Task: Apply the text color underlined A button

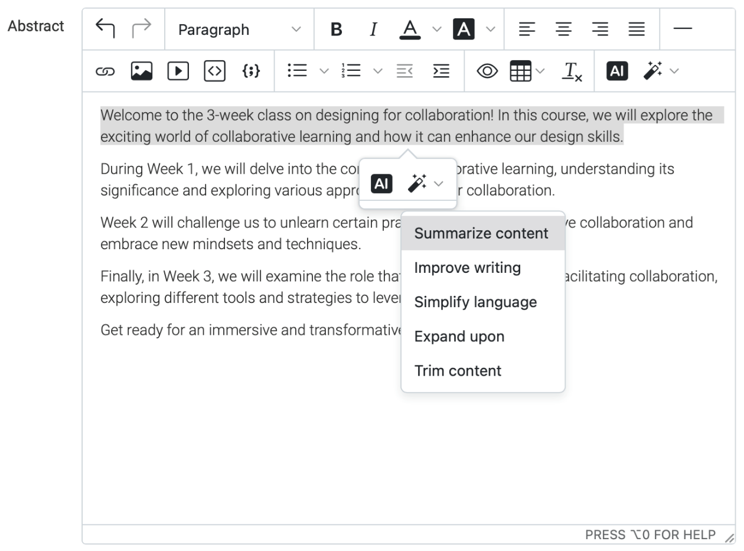Action: [410, 29]
